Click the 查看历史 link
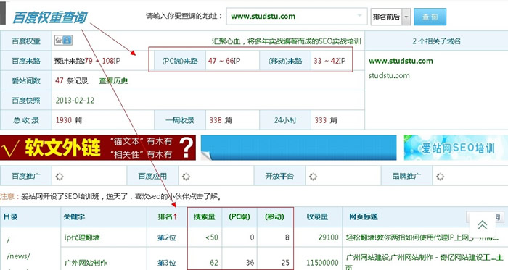Viewport: 508px width, 270px height. pyautogui.click(x=113, y=81)
